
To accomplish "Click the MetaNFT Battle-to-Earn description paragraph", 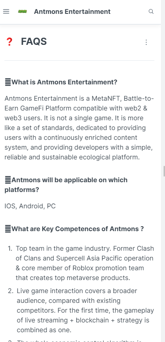I will point(79,128).
